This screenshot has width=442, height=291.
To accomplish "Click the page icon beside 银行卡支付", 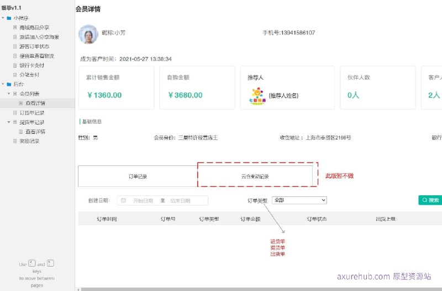I will point(15,65).
